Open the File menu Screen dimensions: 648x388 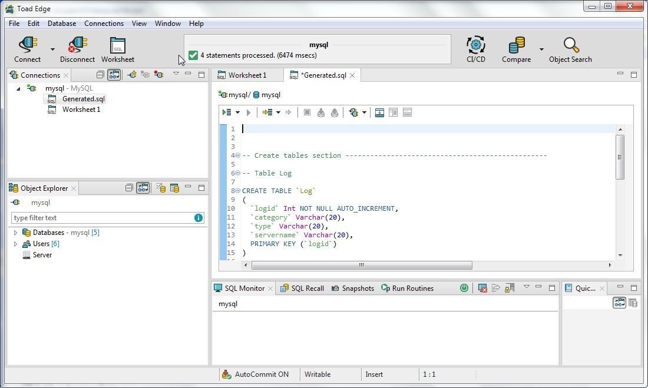[14, 24]
